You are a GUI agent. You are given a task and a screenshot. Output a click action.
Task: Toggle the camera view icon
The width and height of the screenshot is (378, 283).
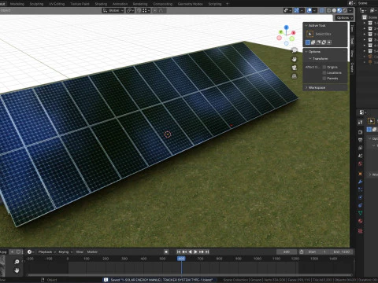click(x=295, y=68)
